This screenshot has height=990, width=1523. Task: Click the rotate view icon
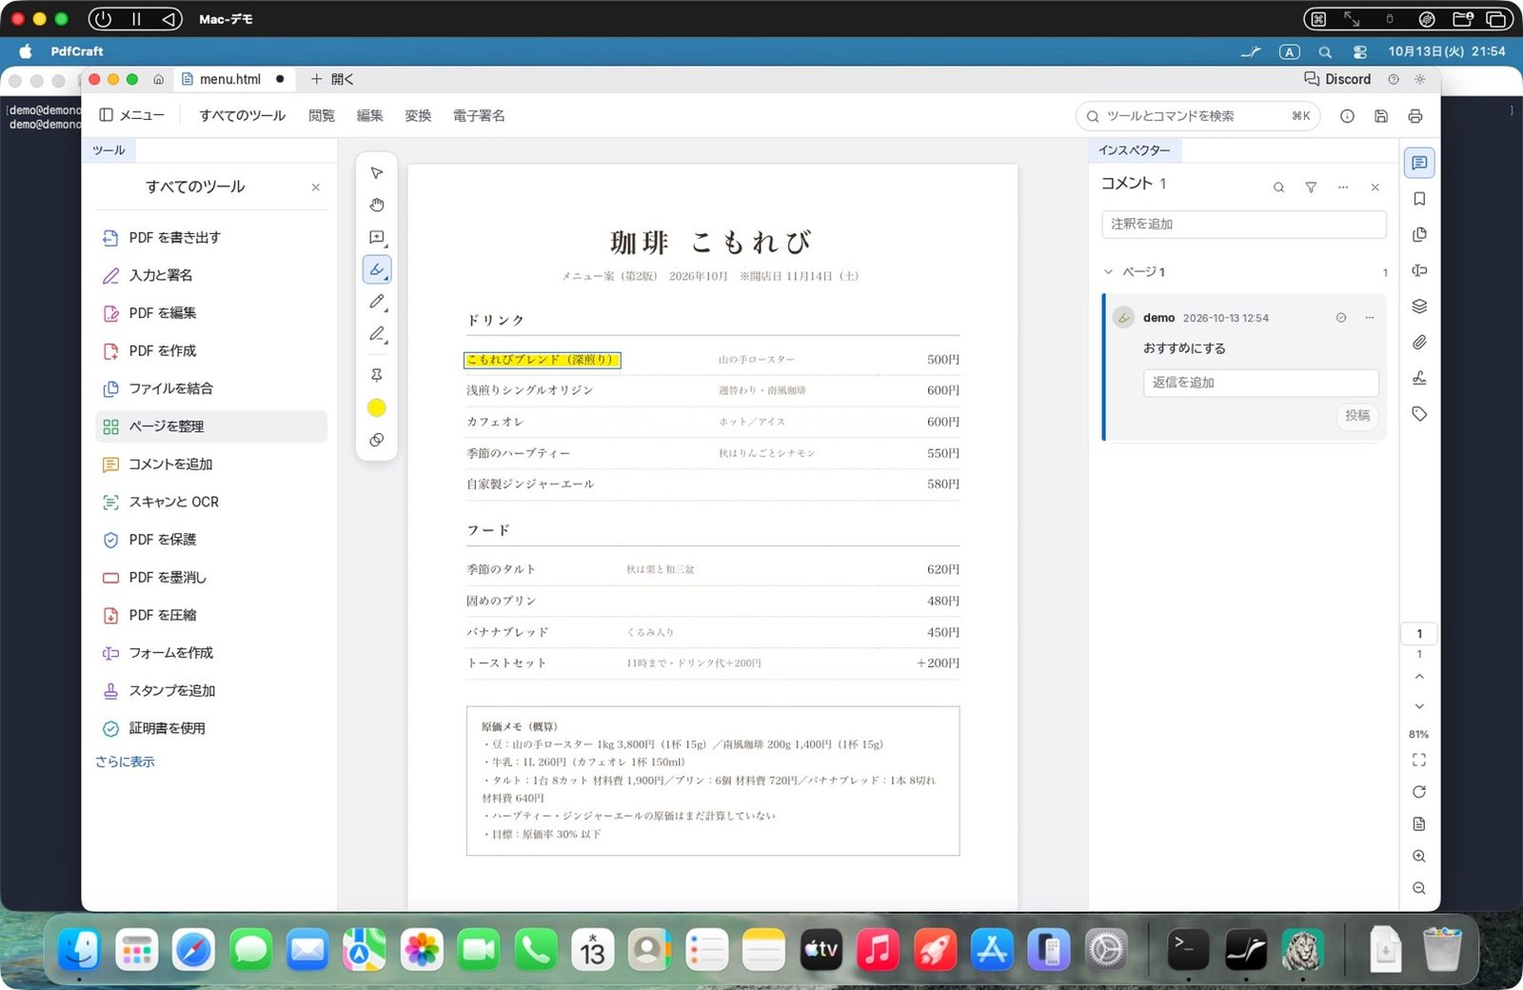point(1419,792)
